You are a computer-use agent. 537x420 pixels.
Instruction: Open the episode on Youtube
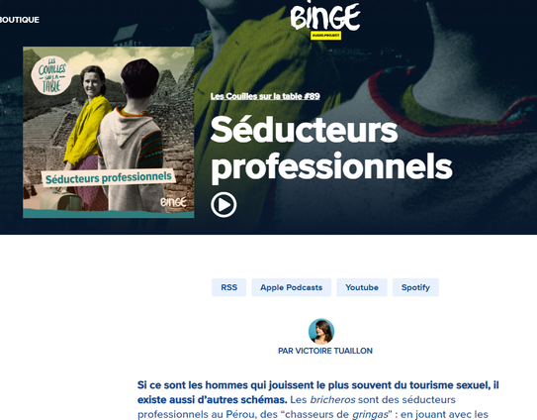pyautogui.click(x=362, y=287)
